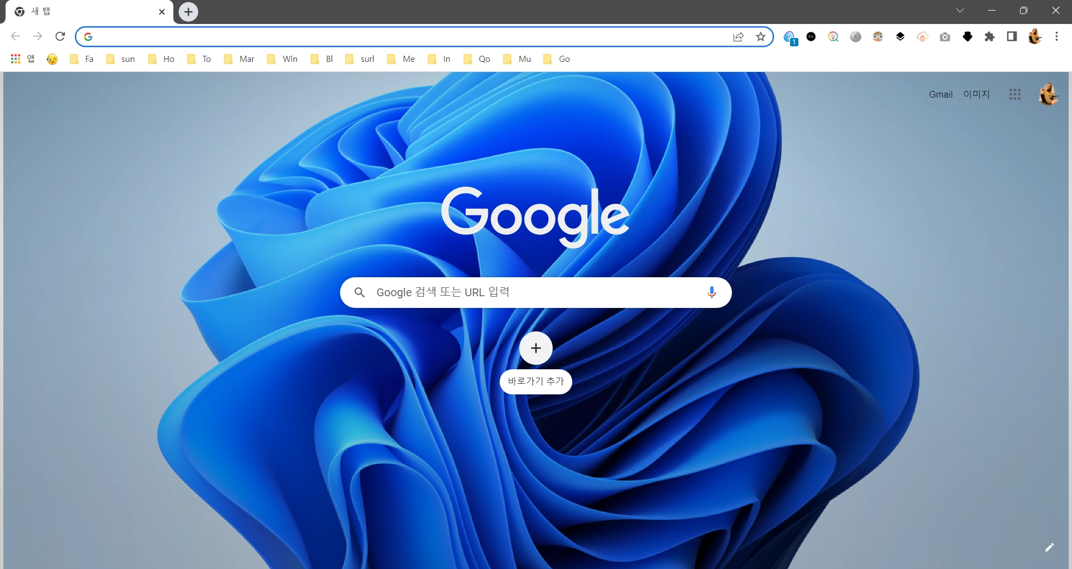Open a new tab with the plus button
Image resolution: width=1072 pixels, height=569 pixels.
pyautogui.click(x=188, y=12)
